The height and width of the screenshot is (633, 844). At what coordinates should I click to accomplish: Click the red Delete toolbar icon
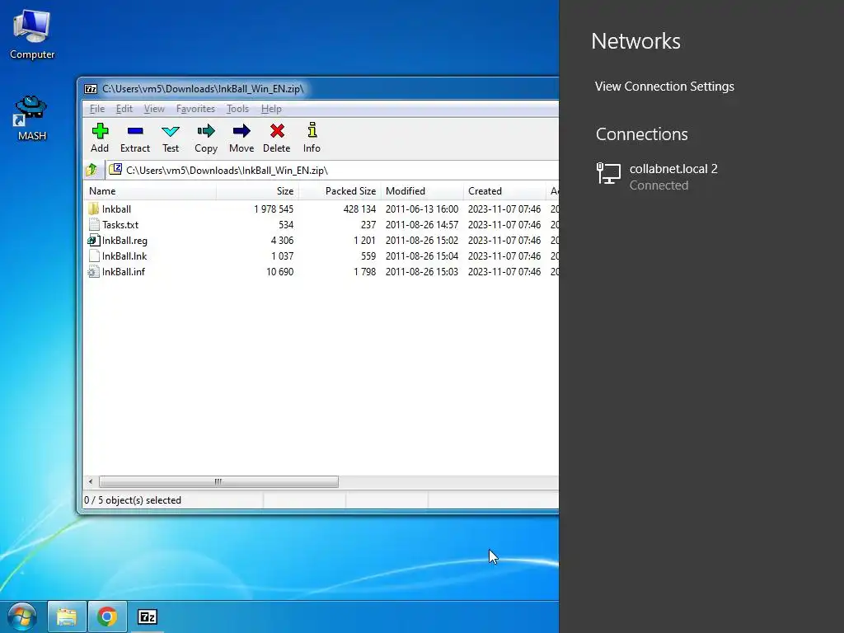[277, 131]
